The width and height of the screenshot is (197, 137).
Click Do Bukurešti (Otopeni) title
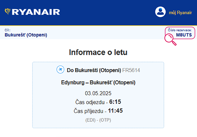coord(94,70)
